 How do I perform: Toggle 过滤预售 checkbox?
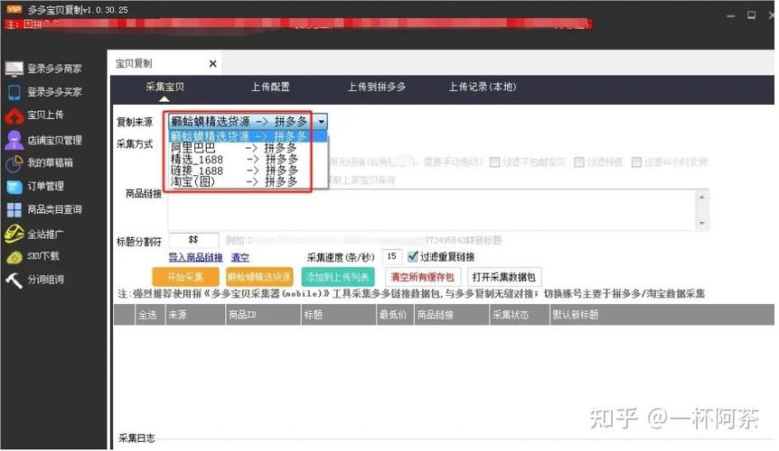578,162
